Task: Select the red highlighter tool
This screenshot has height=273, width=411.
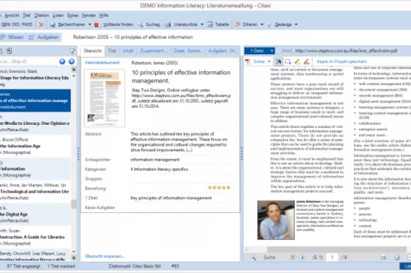Action: tap(306, 62)
